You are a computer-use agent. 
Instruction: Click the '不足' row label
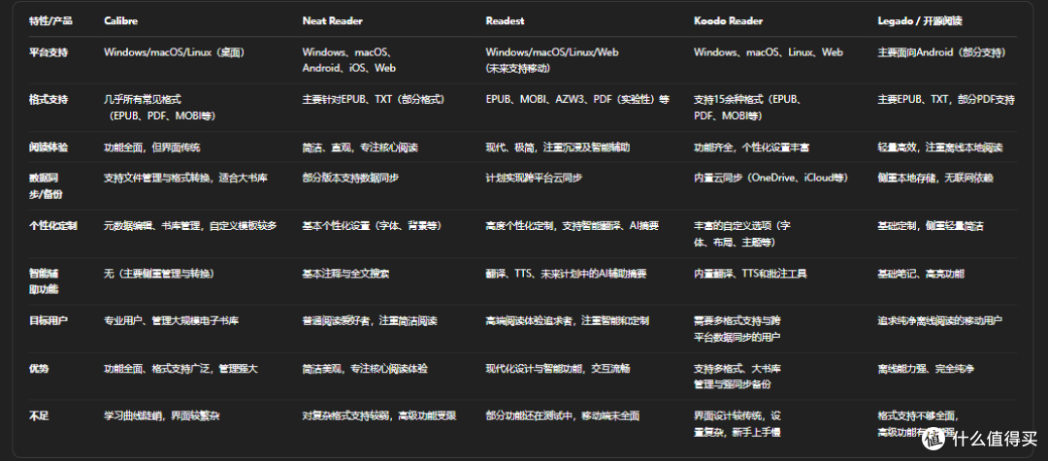tap(39, 415)
